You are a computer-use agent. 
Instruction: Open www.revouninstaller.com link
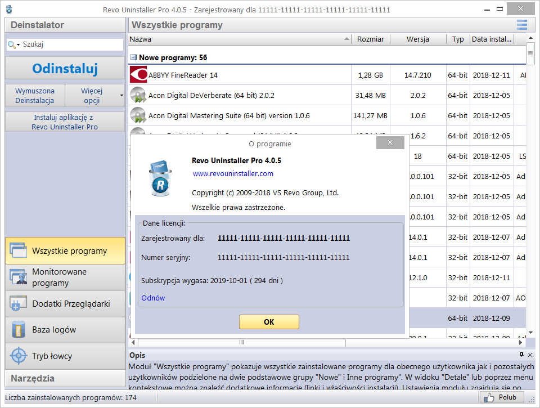pos(233,174)
